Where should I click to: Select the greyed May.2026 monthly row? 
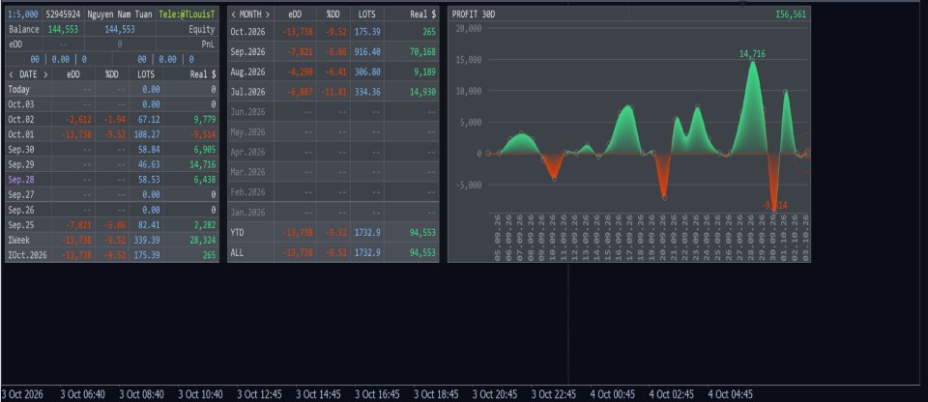(x=333, y=132)
